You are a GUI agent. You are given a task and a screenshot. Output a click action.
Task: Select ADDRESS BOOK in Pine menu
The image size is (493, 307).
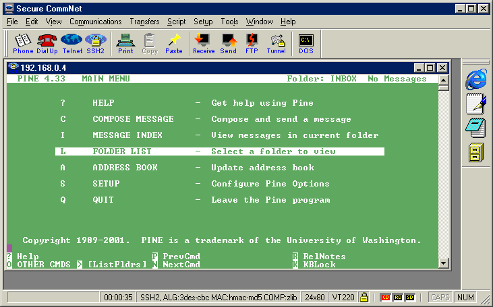pos(125,168)
